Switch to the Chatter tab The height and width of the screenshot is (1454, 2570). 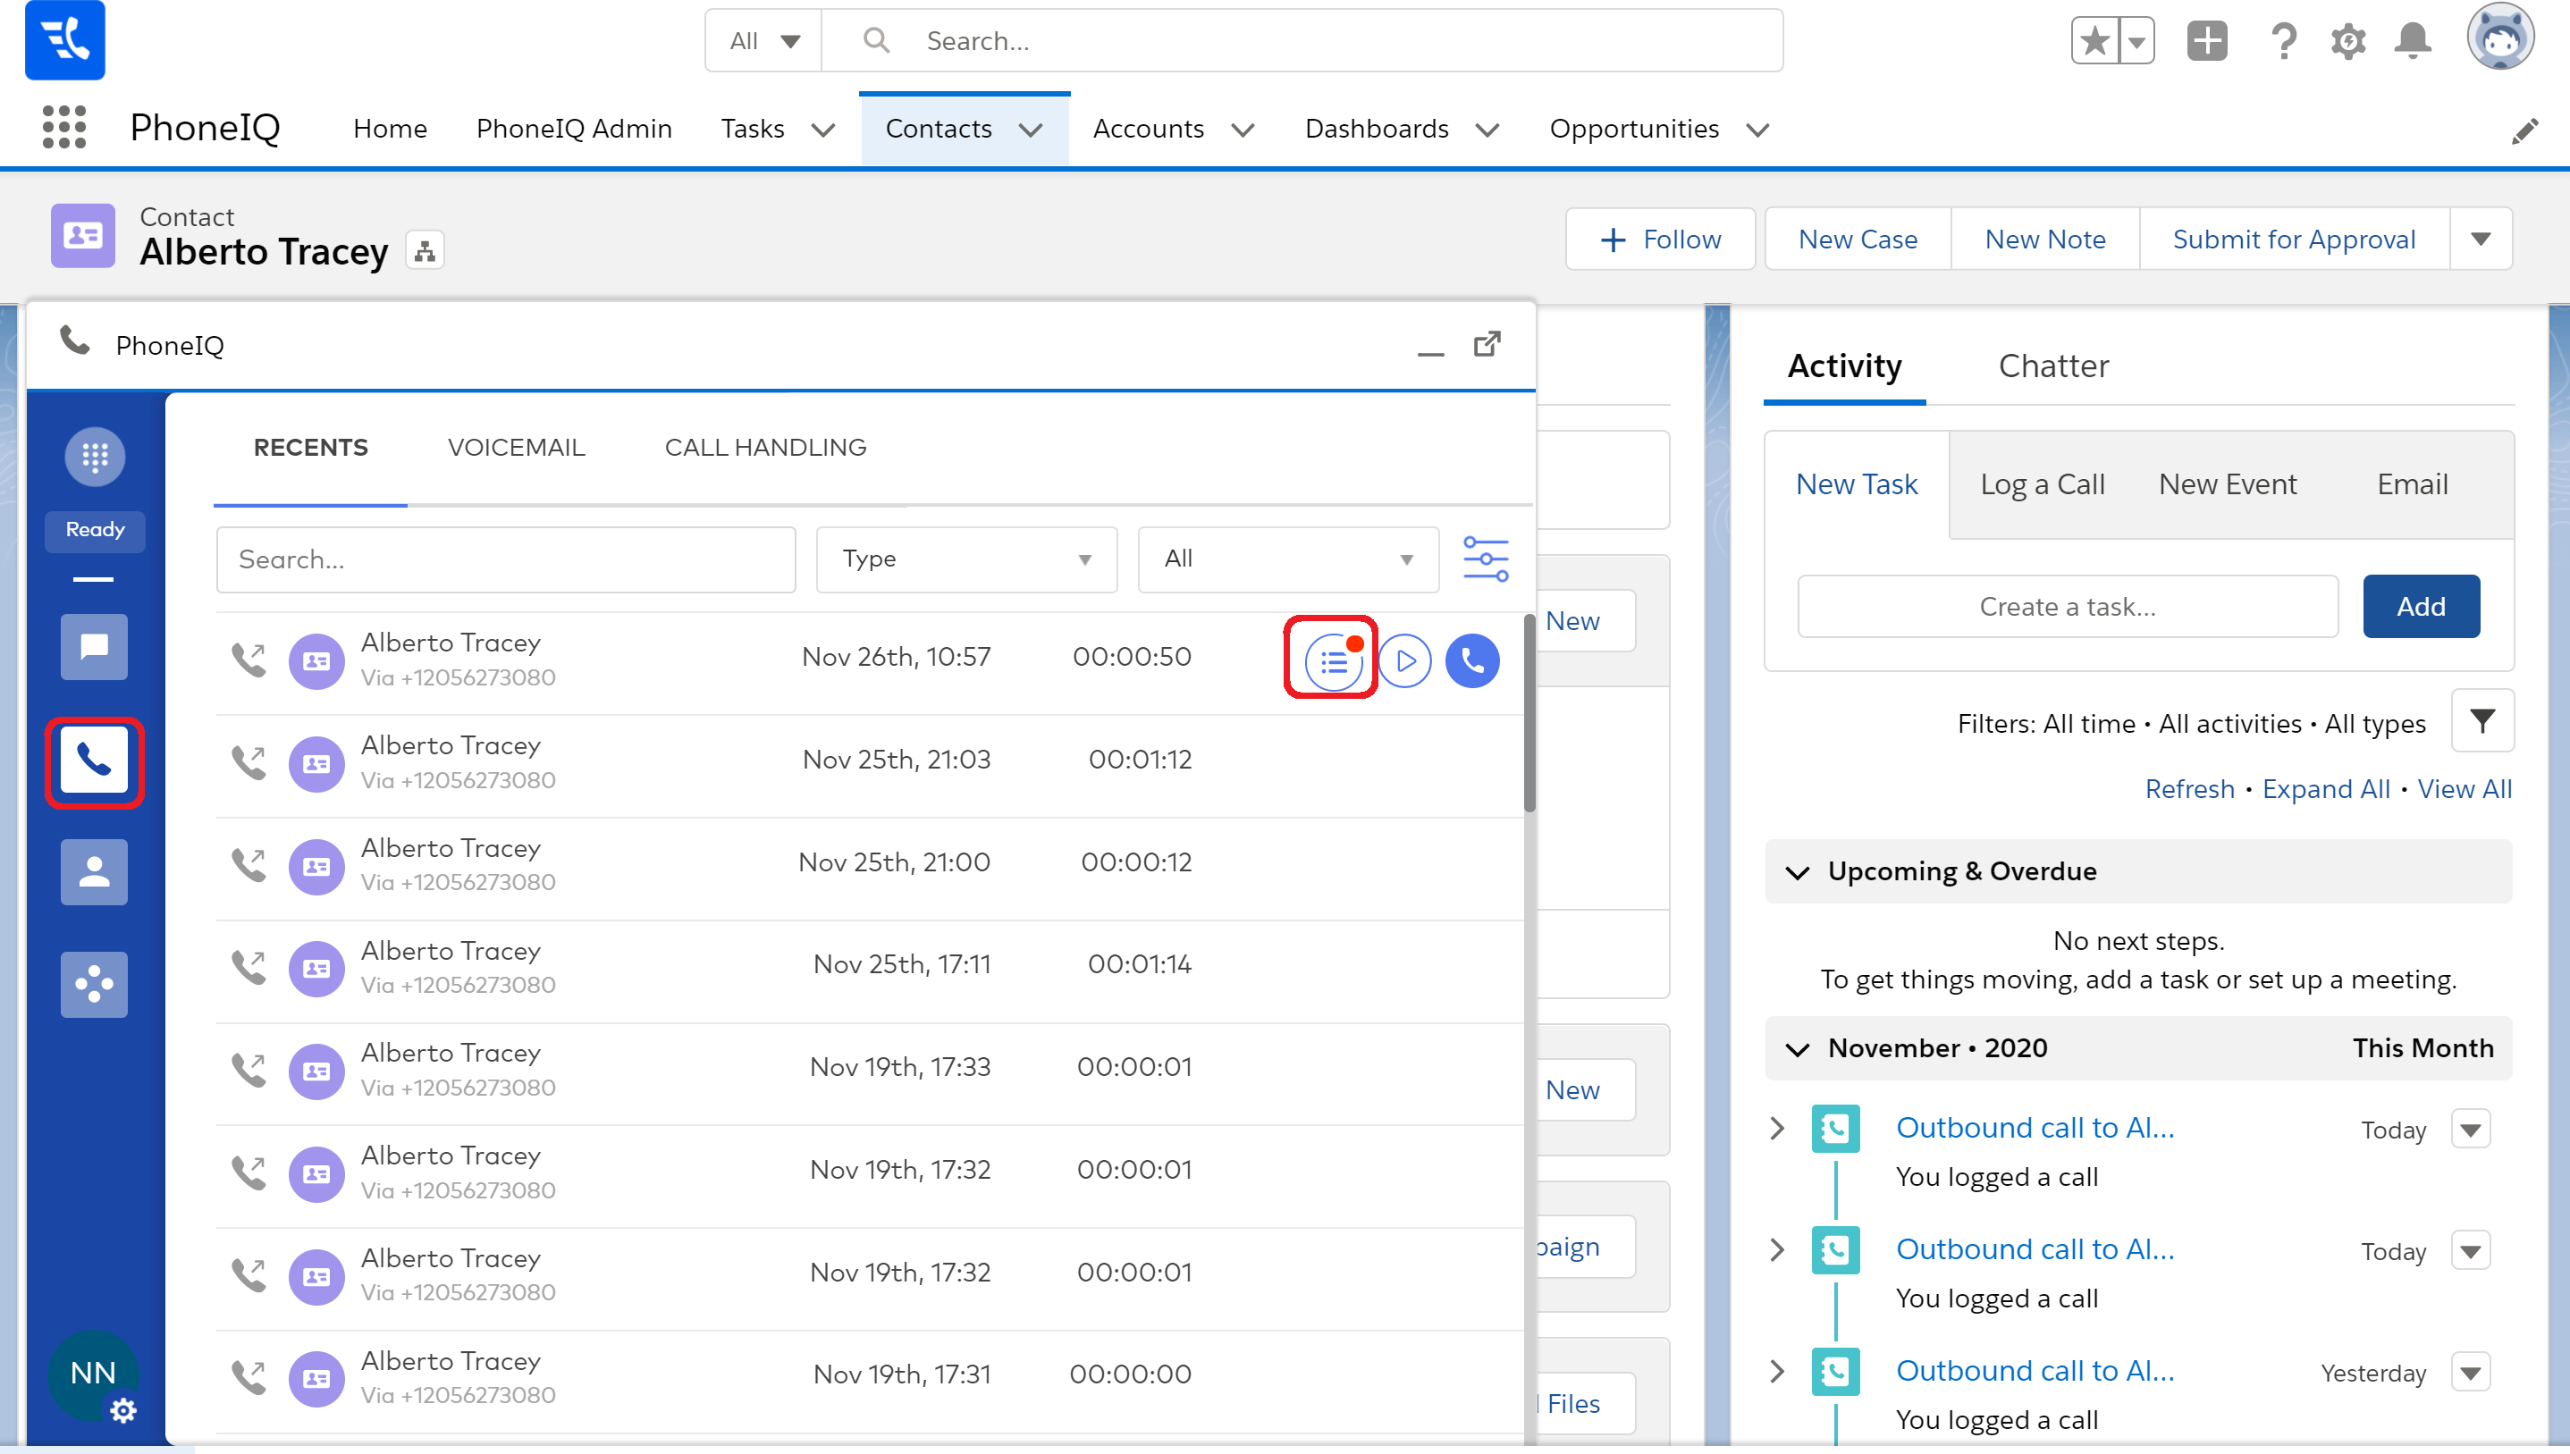coord(2052,366)
